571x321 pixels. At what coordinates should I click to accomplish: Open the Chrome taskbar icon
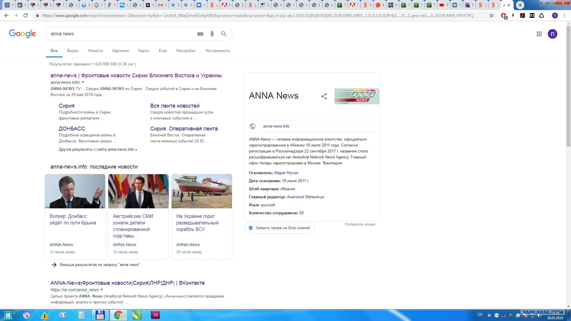[x=118, y=315]
